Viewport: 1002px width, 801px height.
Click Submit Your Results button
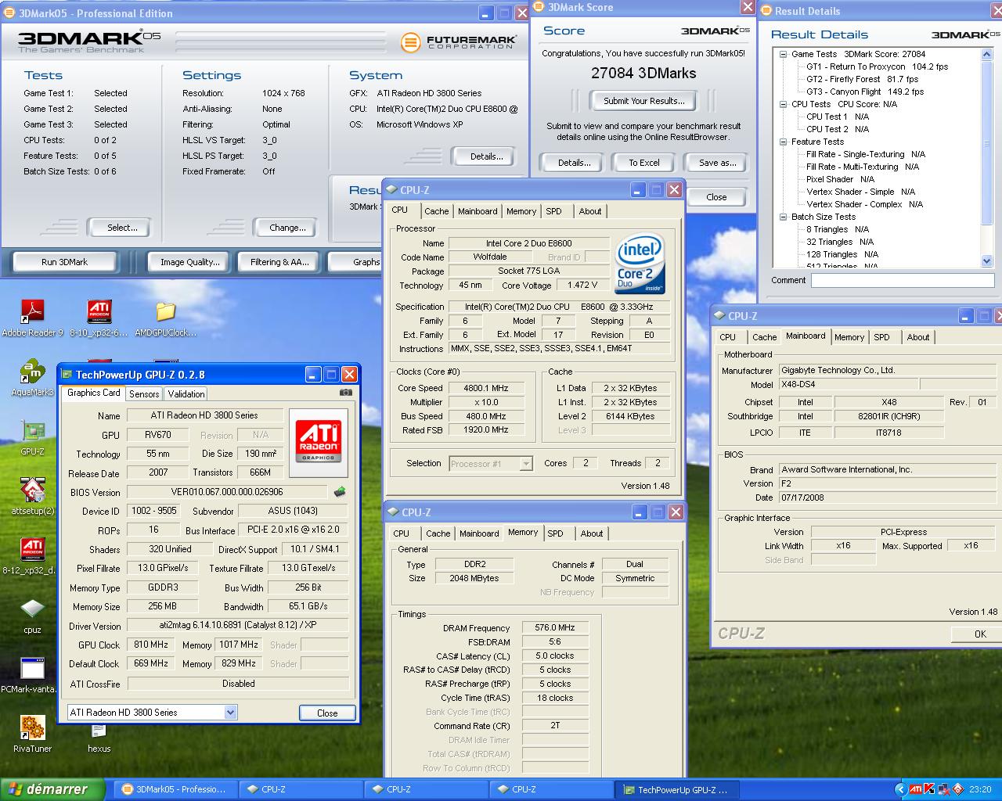(643, 101)
